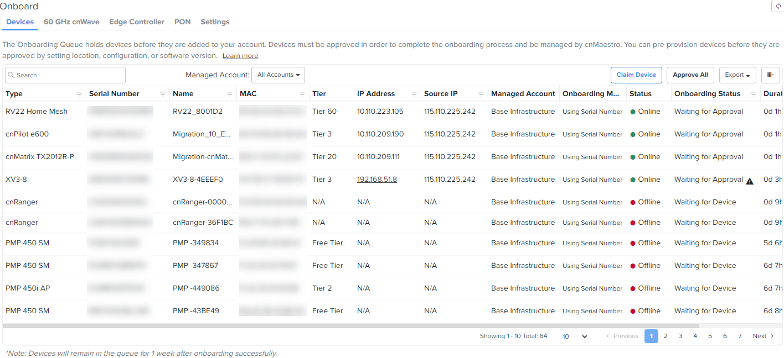
Task: Click the refresh icon at top right
Action: click(x=777, y=6)
